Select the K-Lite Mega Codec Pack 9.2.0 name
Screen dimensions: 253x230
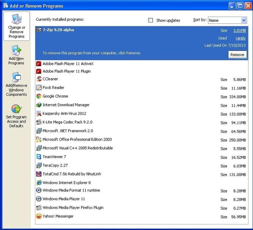pos(67,122)
